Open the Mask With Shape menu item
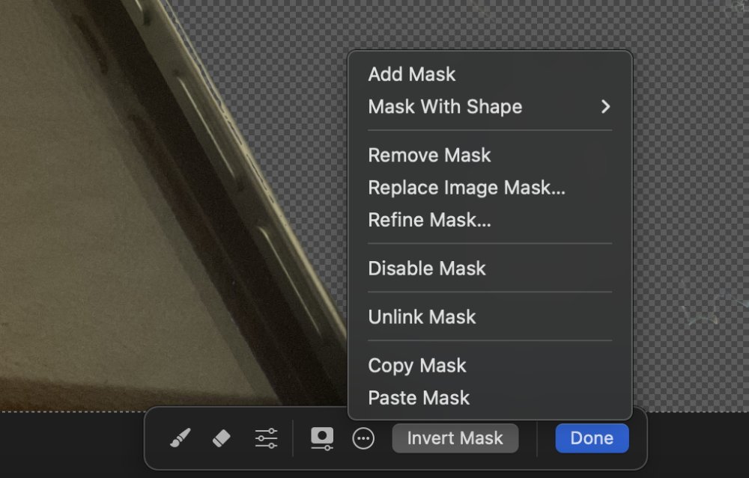The width and height of the screenshot is (749, 478). point(445,106)
